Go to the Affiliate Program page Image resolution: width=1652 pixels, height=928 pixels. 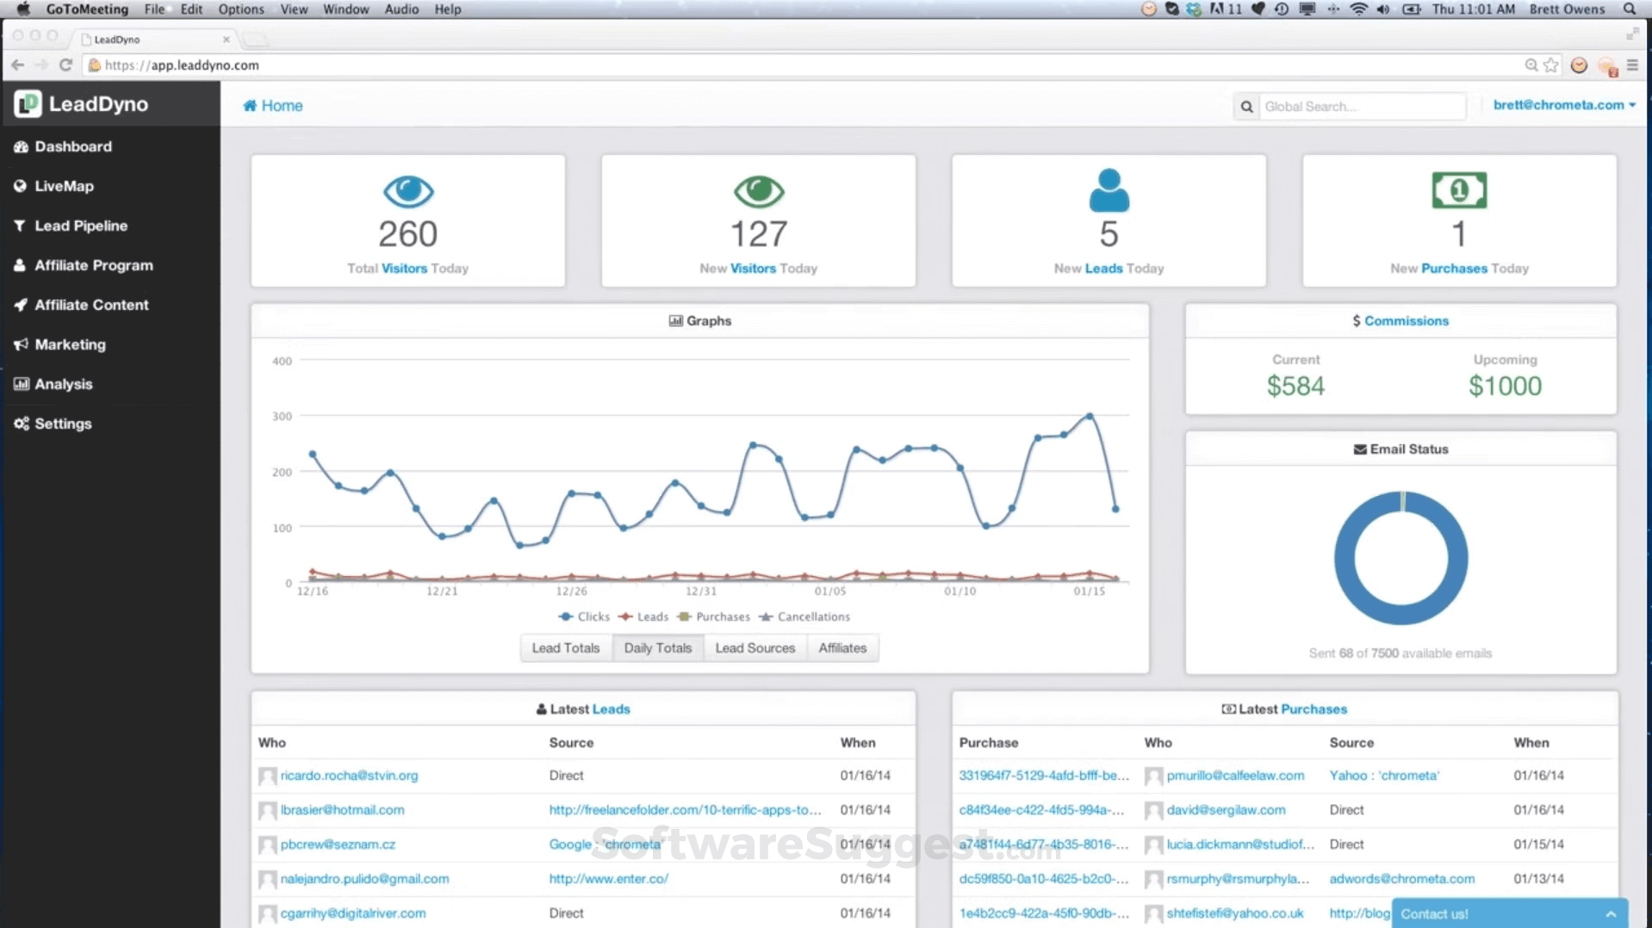point(93,265)
